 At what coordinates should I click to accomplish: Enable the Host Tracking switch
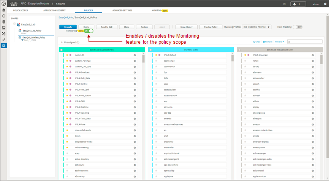[x=298, y=27]
